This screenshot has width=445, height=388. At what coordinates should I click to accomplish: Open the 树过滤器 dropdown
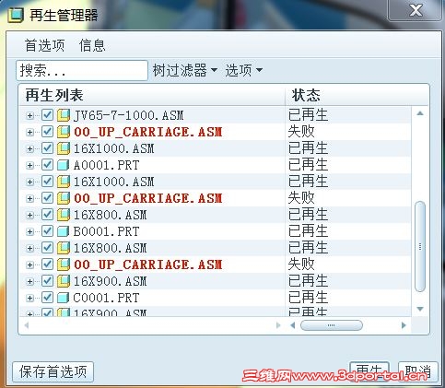(185, 70)
